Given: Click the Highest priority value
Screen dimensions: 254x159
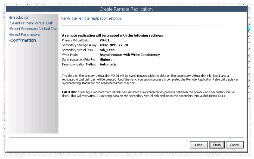Looking at the screenshot, I should pyautogui.click(x=106, y=59).
